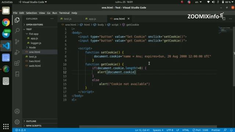
Task: Open app.js in the explorer tree
Action: [x=34, y=38]
